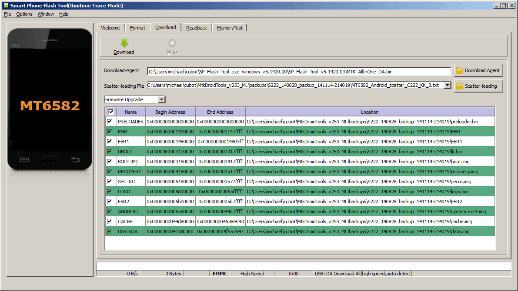Click the Scatter-loading browse button
518x291 pixels.
click(x=478, y=86)
